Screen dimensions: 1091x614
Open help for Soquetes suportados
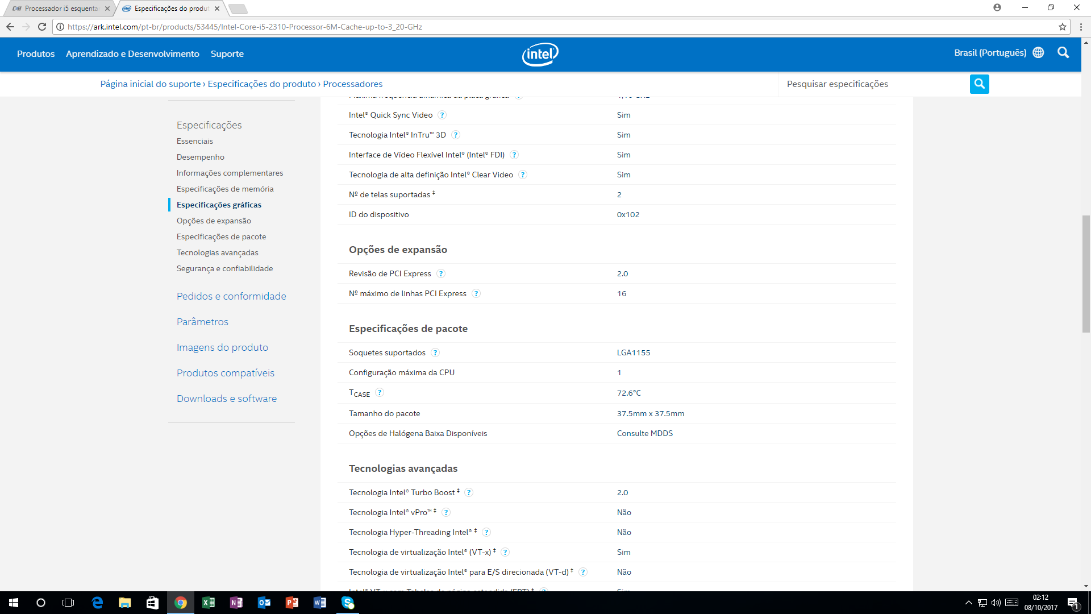(435, 353)
